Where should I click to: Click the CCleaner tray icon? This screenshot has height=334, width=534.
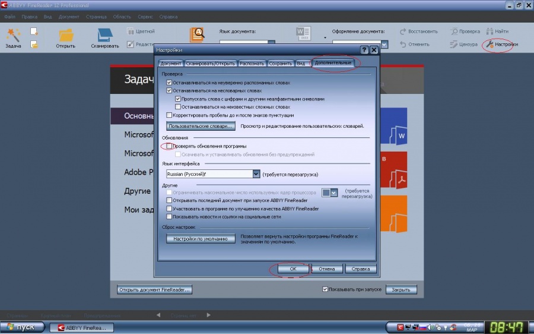453,327
